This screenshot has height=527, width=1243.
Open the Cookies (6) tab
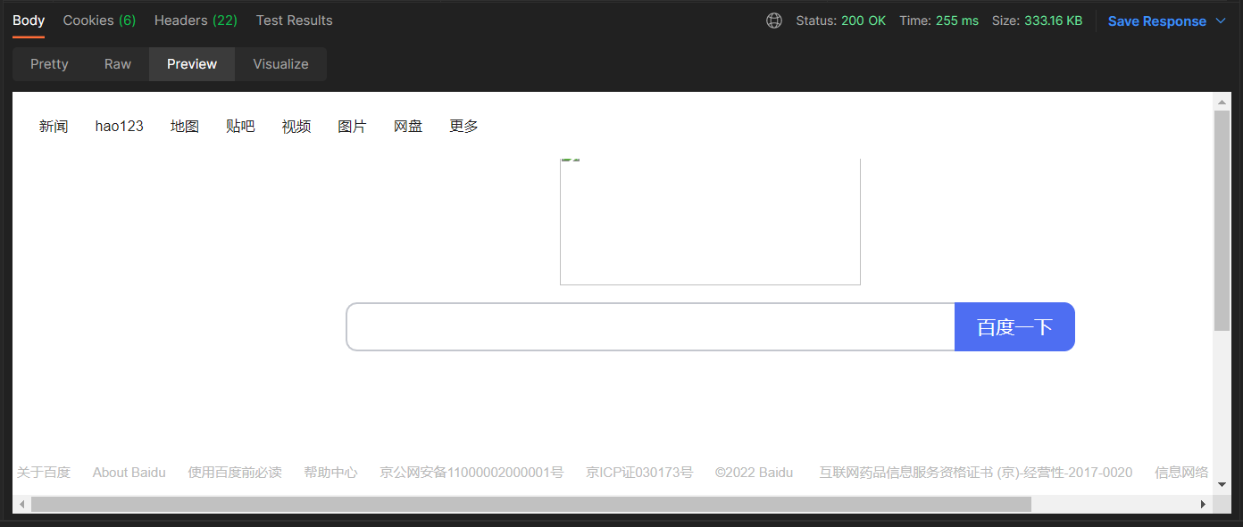coord(99,21)
